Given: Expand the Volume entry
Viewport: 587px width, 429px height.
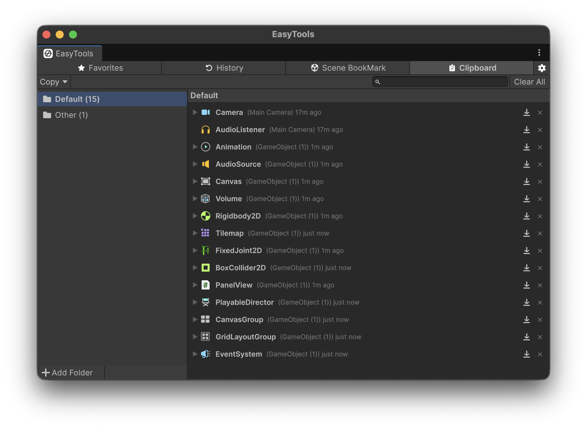Looking at the screenshot, I should pos(195,199).
